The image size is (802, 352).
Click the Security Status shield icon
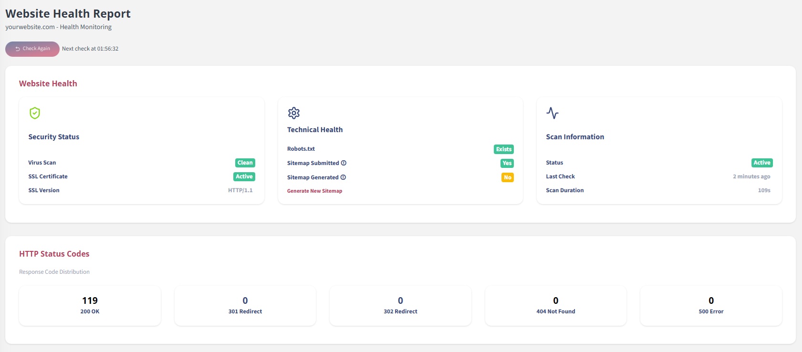click(x=35, y=113)
